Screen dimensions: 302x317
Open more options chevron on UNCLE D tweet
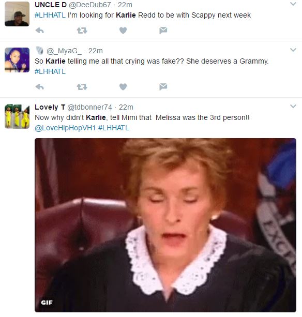(293, 4)
